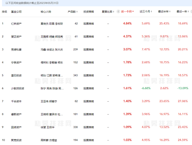The width and height of the screenshot is (192, 145).
Task: Select key people 徐望 王启华
Action: [x=47, y=127]
